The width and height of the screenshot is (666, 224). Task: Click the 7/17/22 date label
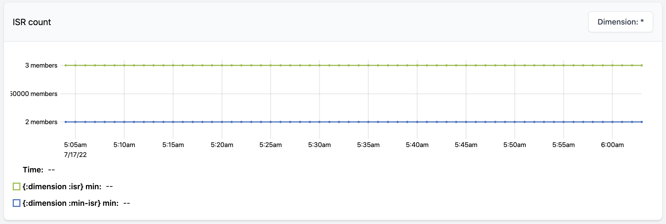(x=75, y=155)
